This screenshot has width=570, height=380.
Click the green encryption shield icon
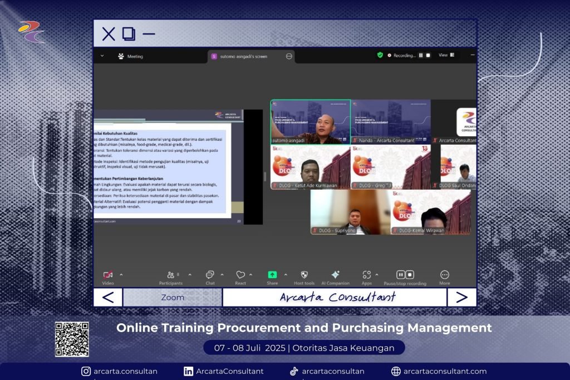[x=380, y=55]
